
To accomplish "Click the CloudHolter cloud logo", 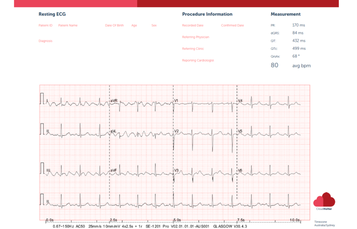I will tap(324, 201).
